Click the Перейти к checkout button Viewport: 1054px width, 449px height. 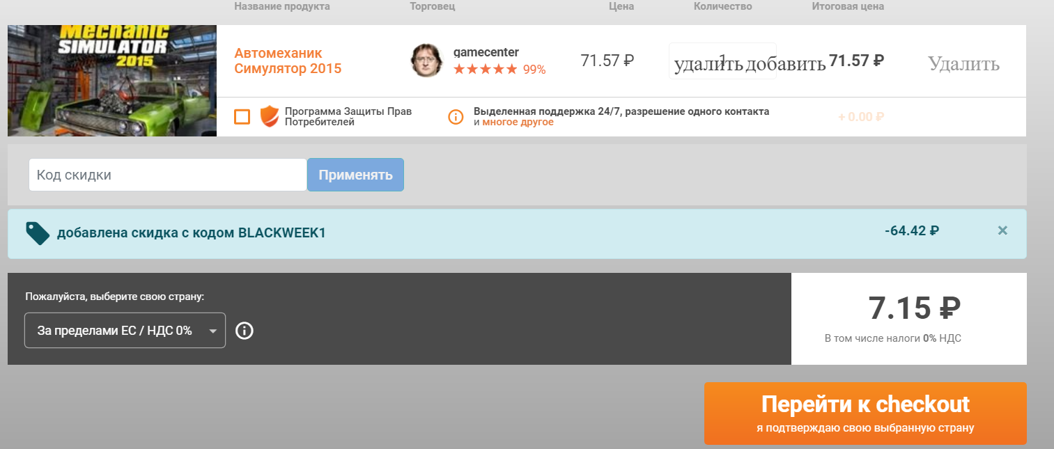click(x=865, y=413)
